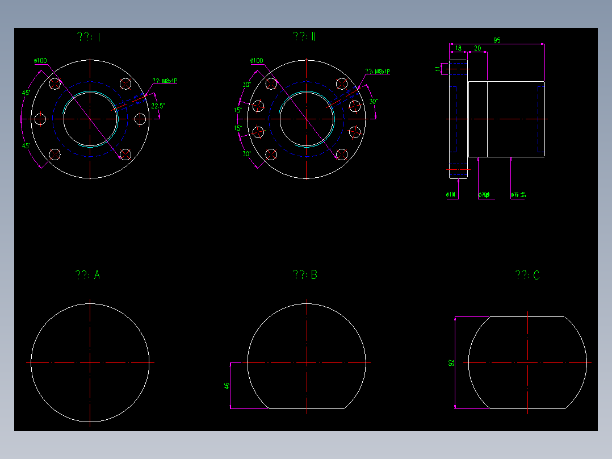
Task: Select the 22.5° angle dimension
Action: tap(158, 106)
